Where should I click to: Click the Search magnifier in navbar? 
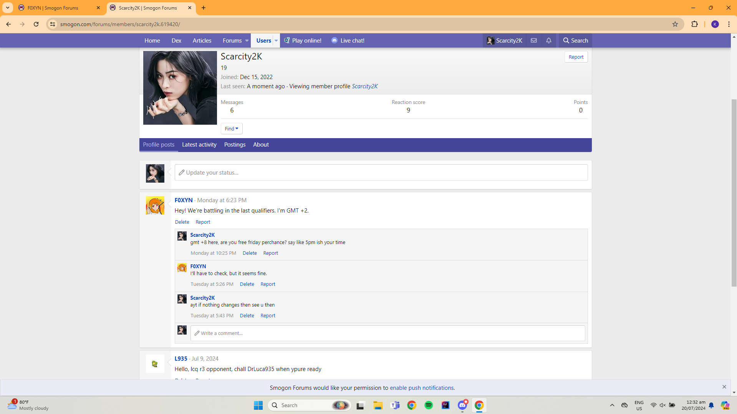click(575, 40)
